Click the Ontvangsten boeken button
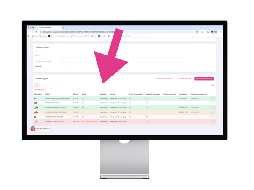This screenshot has height=190, width=254. (x=204, y=79)
